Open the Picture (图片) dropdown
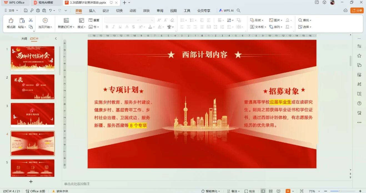The width and height of the screenshot is (366, 193). point(276,20)
